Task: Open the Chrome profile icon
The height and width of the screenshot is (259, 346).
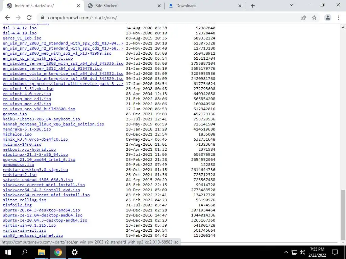Action: [327, 18]
